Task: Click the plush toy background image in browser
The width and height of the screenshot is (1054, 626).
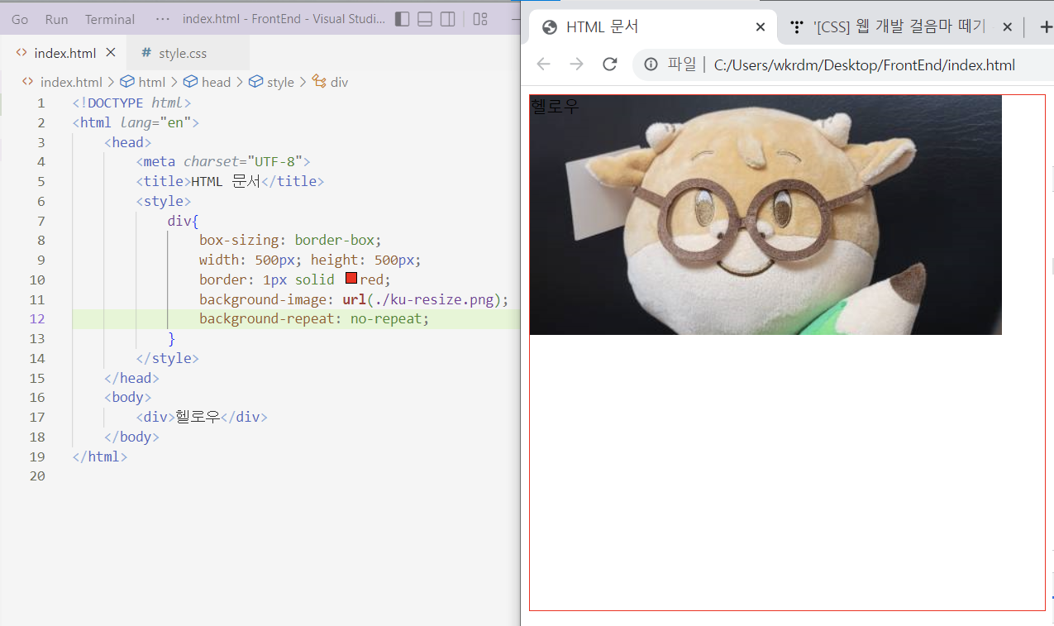Action: click(765, 215)
